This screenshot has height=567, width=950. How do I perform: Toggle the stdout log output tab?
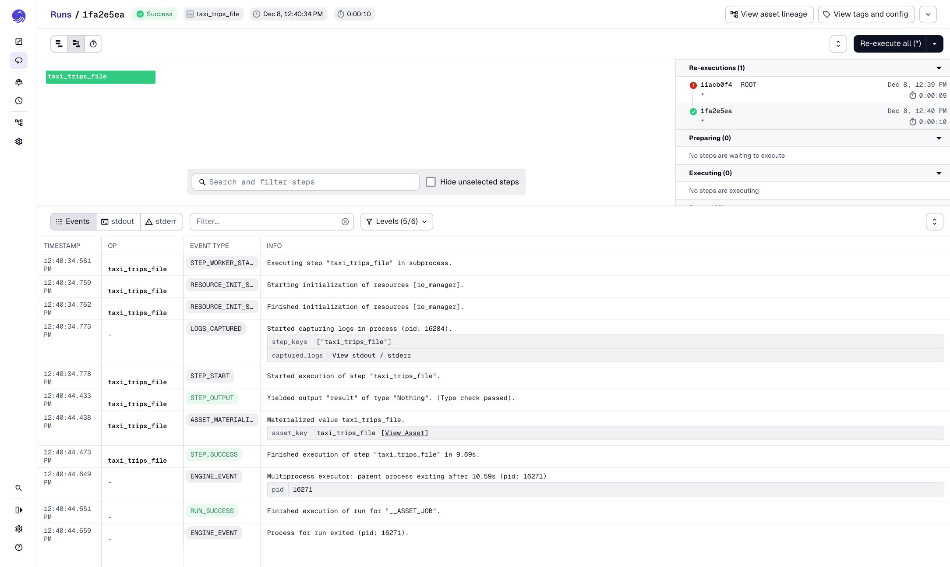tap(117, 221)
